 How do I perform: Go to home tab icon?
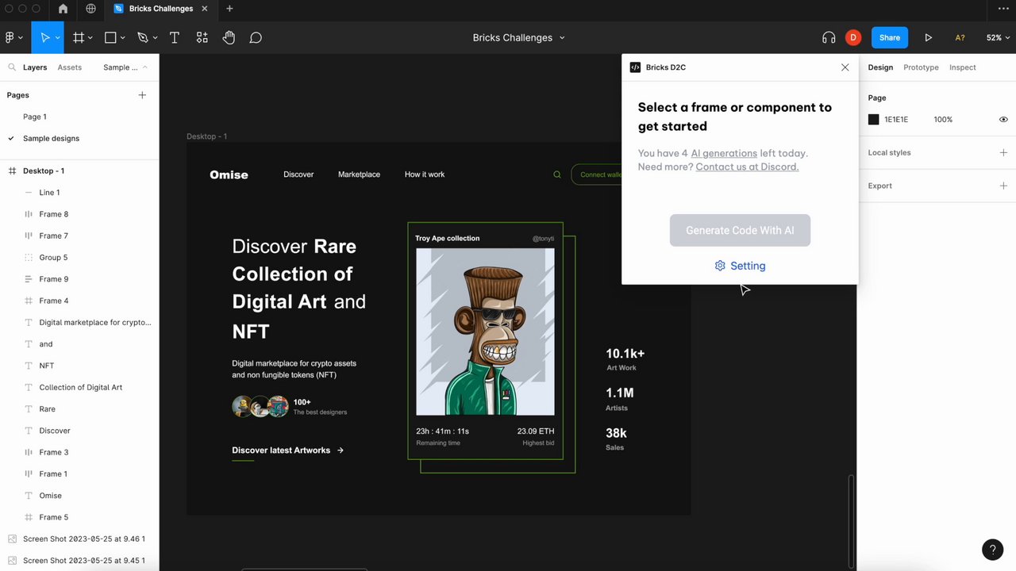coord(63,9)
